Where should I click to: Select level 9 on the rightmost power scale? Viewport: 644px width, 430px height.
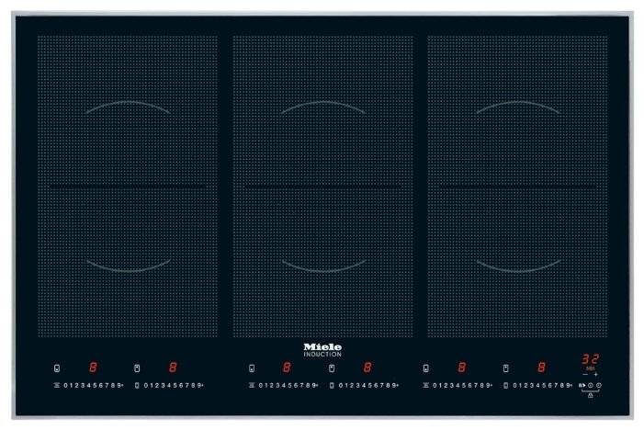565,385
